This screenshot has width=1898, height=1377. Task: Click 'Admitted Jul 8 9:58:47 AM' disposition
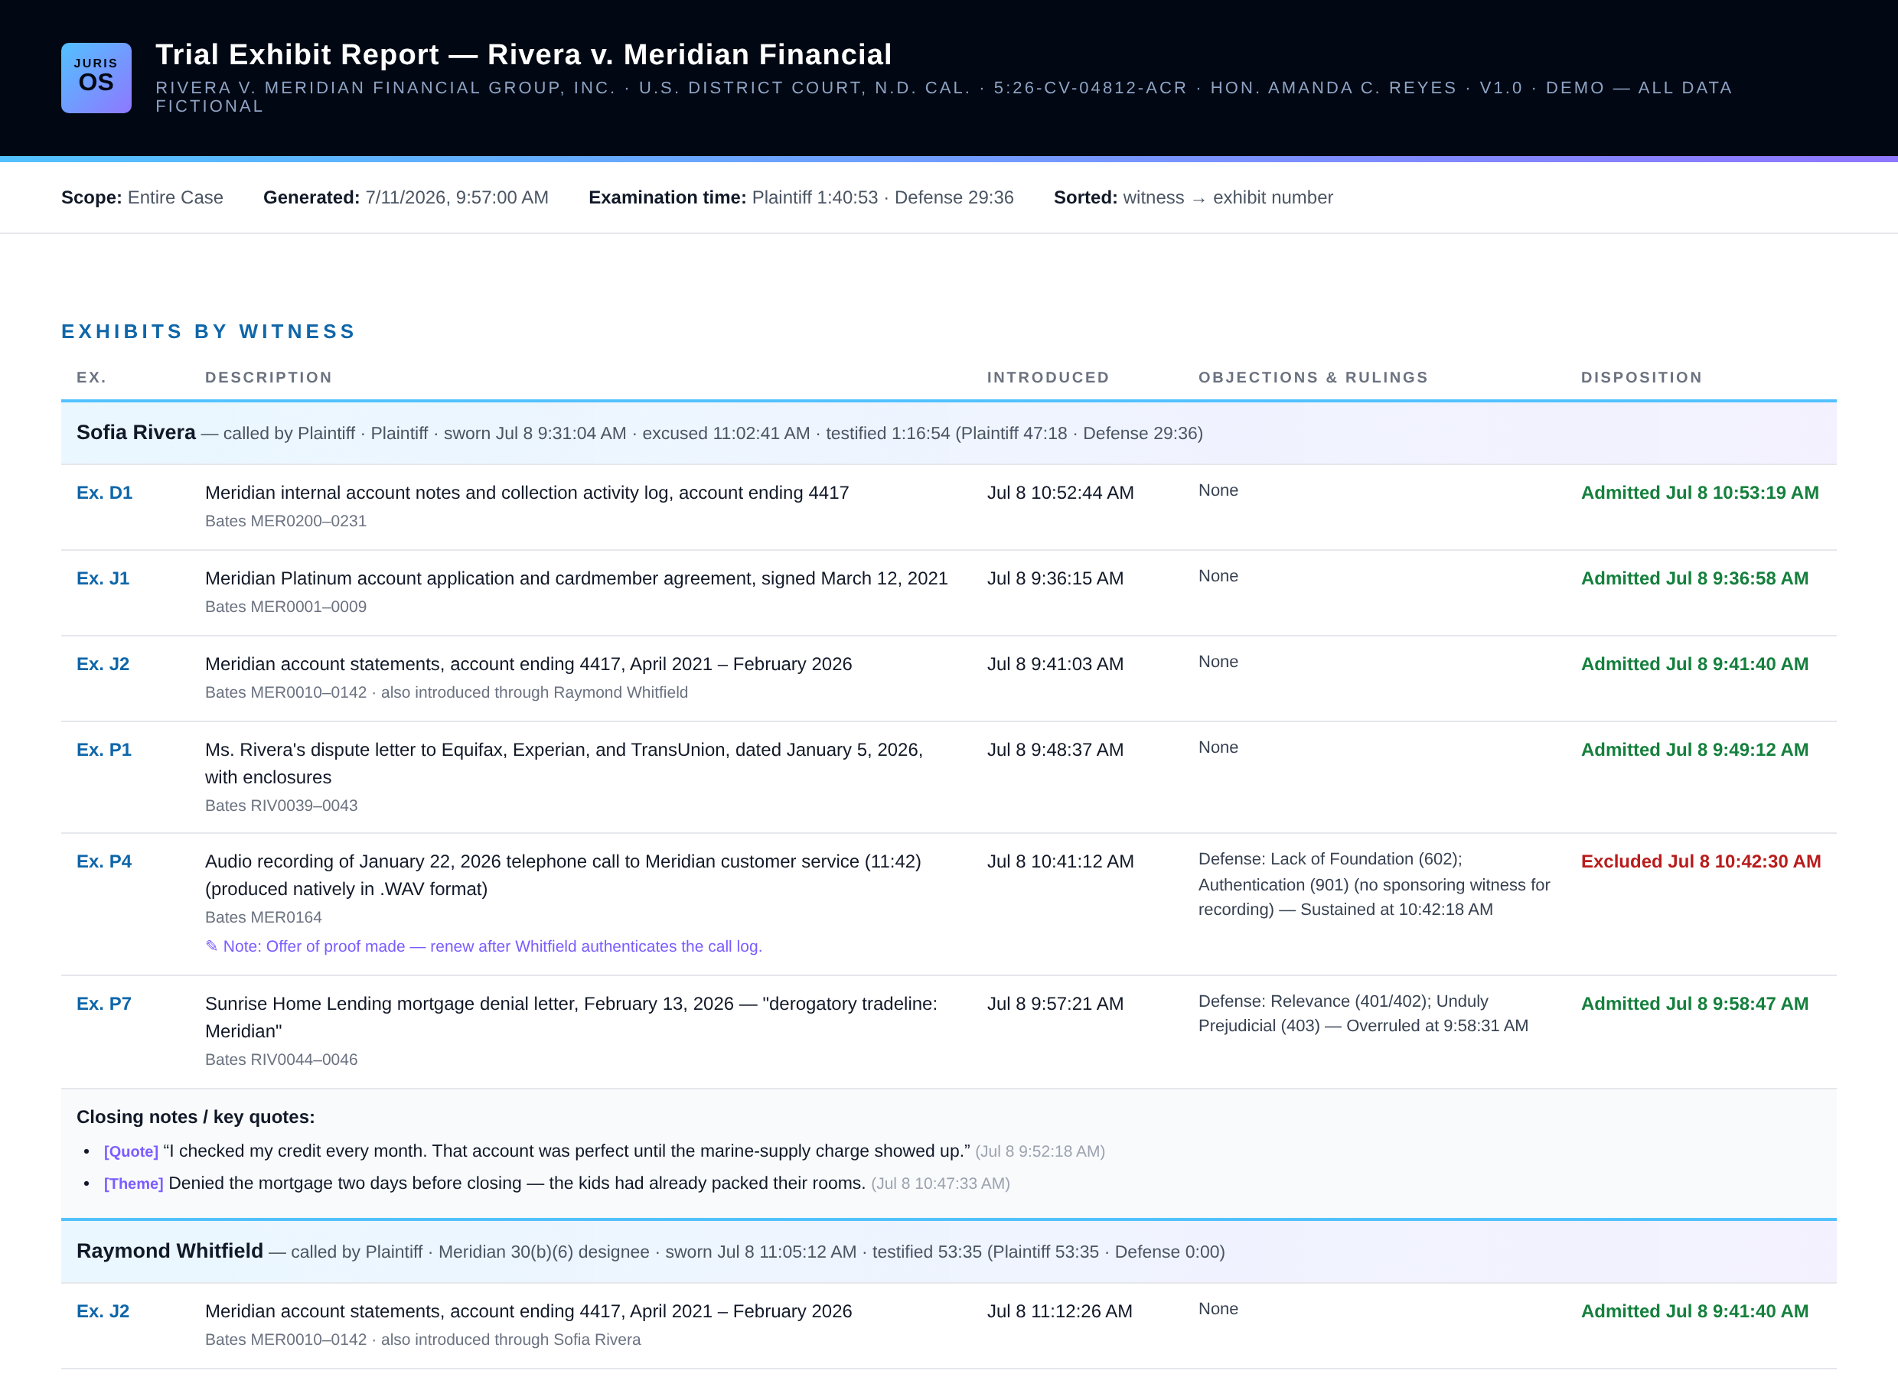(x=1694, y=1004)
